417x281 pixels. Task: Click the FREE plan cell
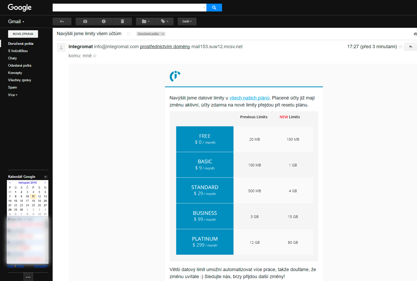(205, 139)
